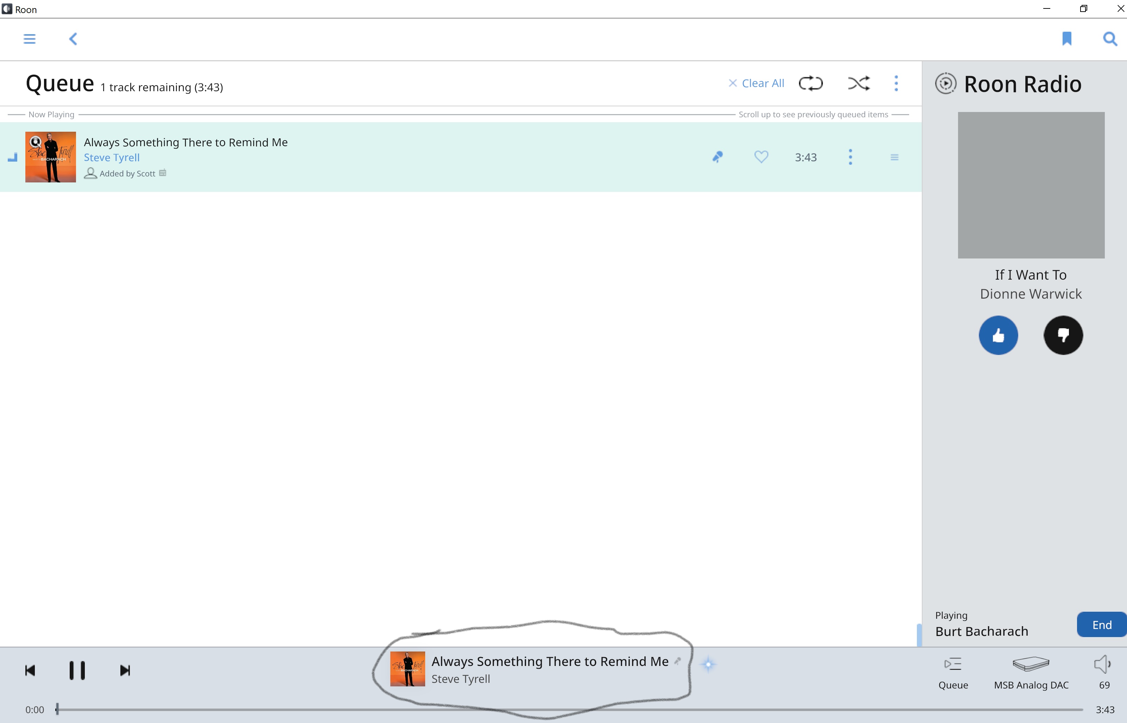End Roon Radio with the End button
The image size is (1127, 723).
pos(1101,625)
